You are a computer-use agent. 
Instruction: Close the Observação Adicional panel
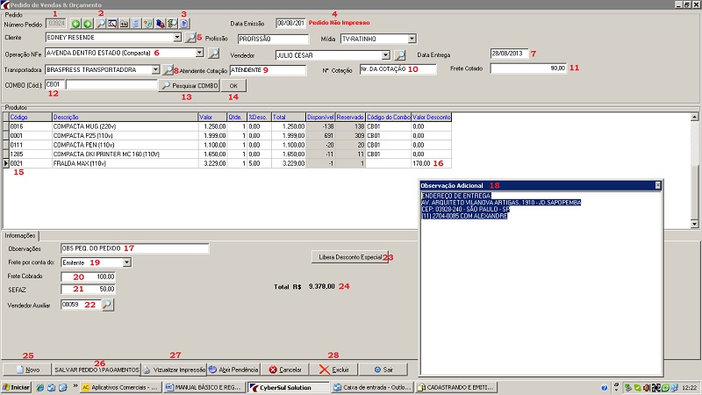point(657,185)
